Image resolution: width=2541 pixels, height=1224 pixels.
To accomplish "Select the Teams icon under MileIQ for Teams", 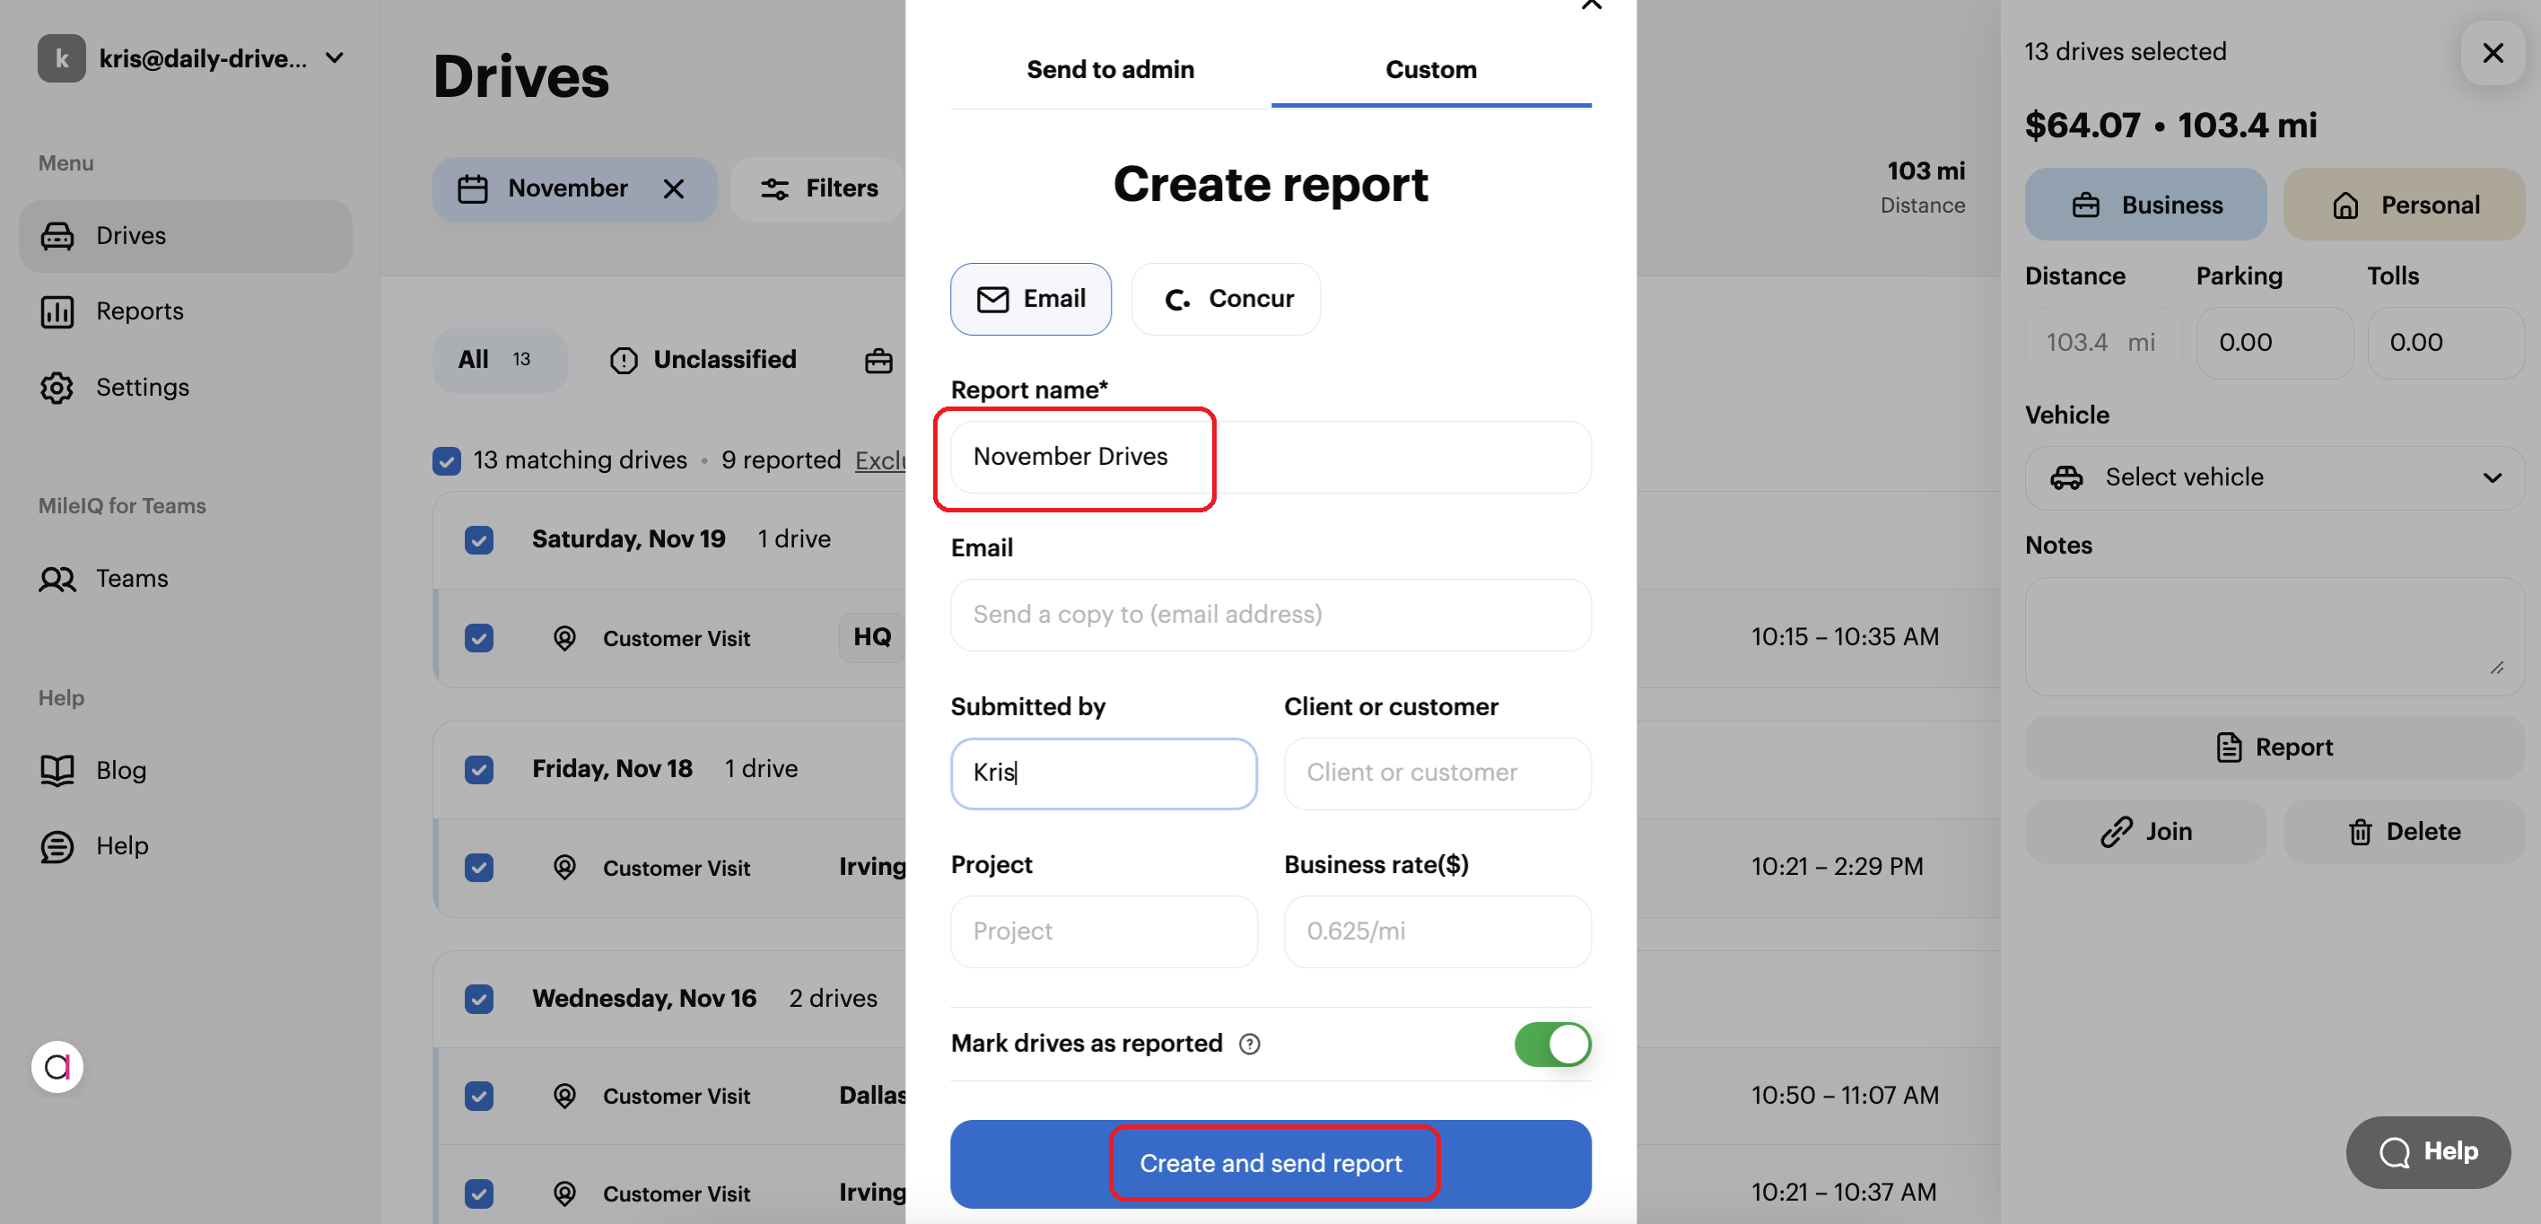I will 57,579.
